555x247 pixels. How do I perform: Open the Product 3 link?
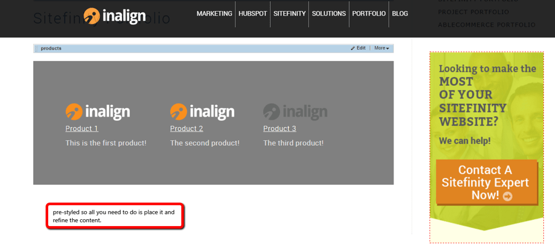(279, 128)
